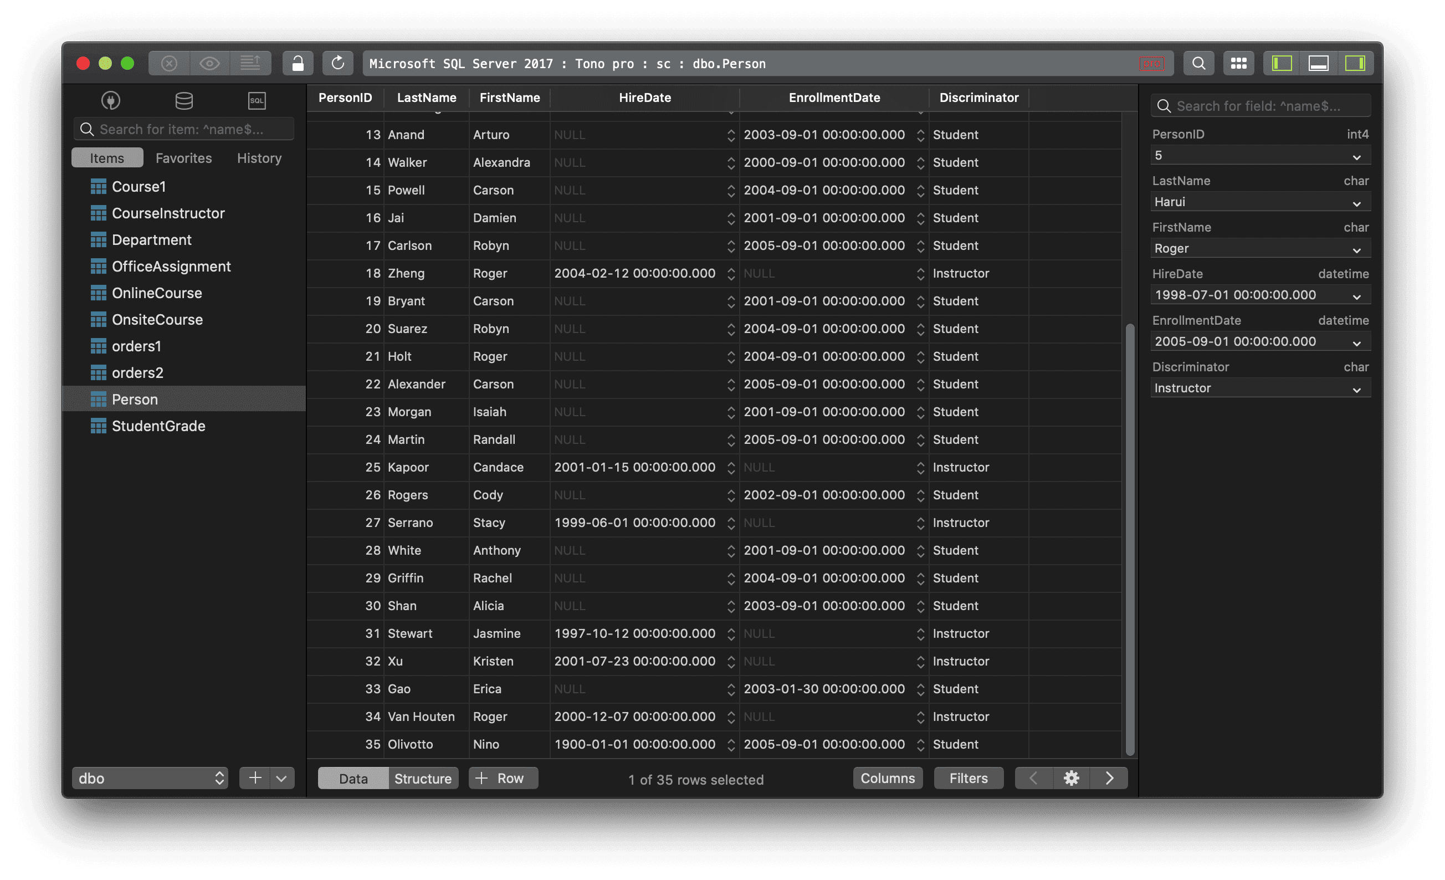Screen dimensions: 1445x880
Task: Click the orders1 table icon
Action: click(x=99, y=346)
